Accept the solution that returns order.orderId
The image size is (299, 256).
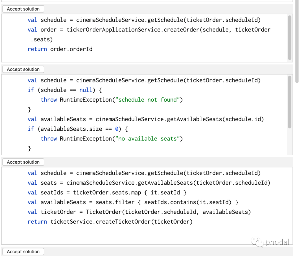tap(23, 9)
